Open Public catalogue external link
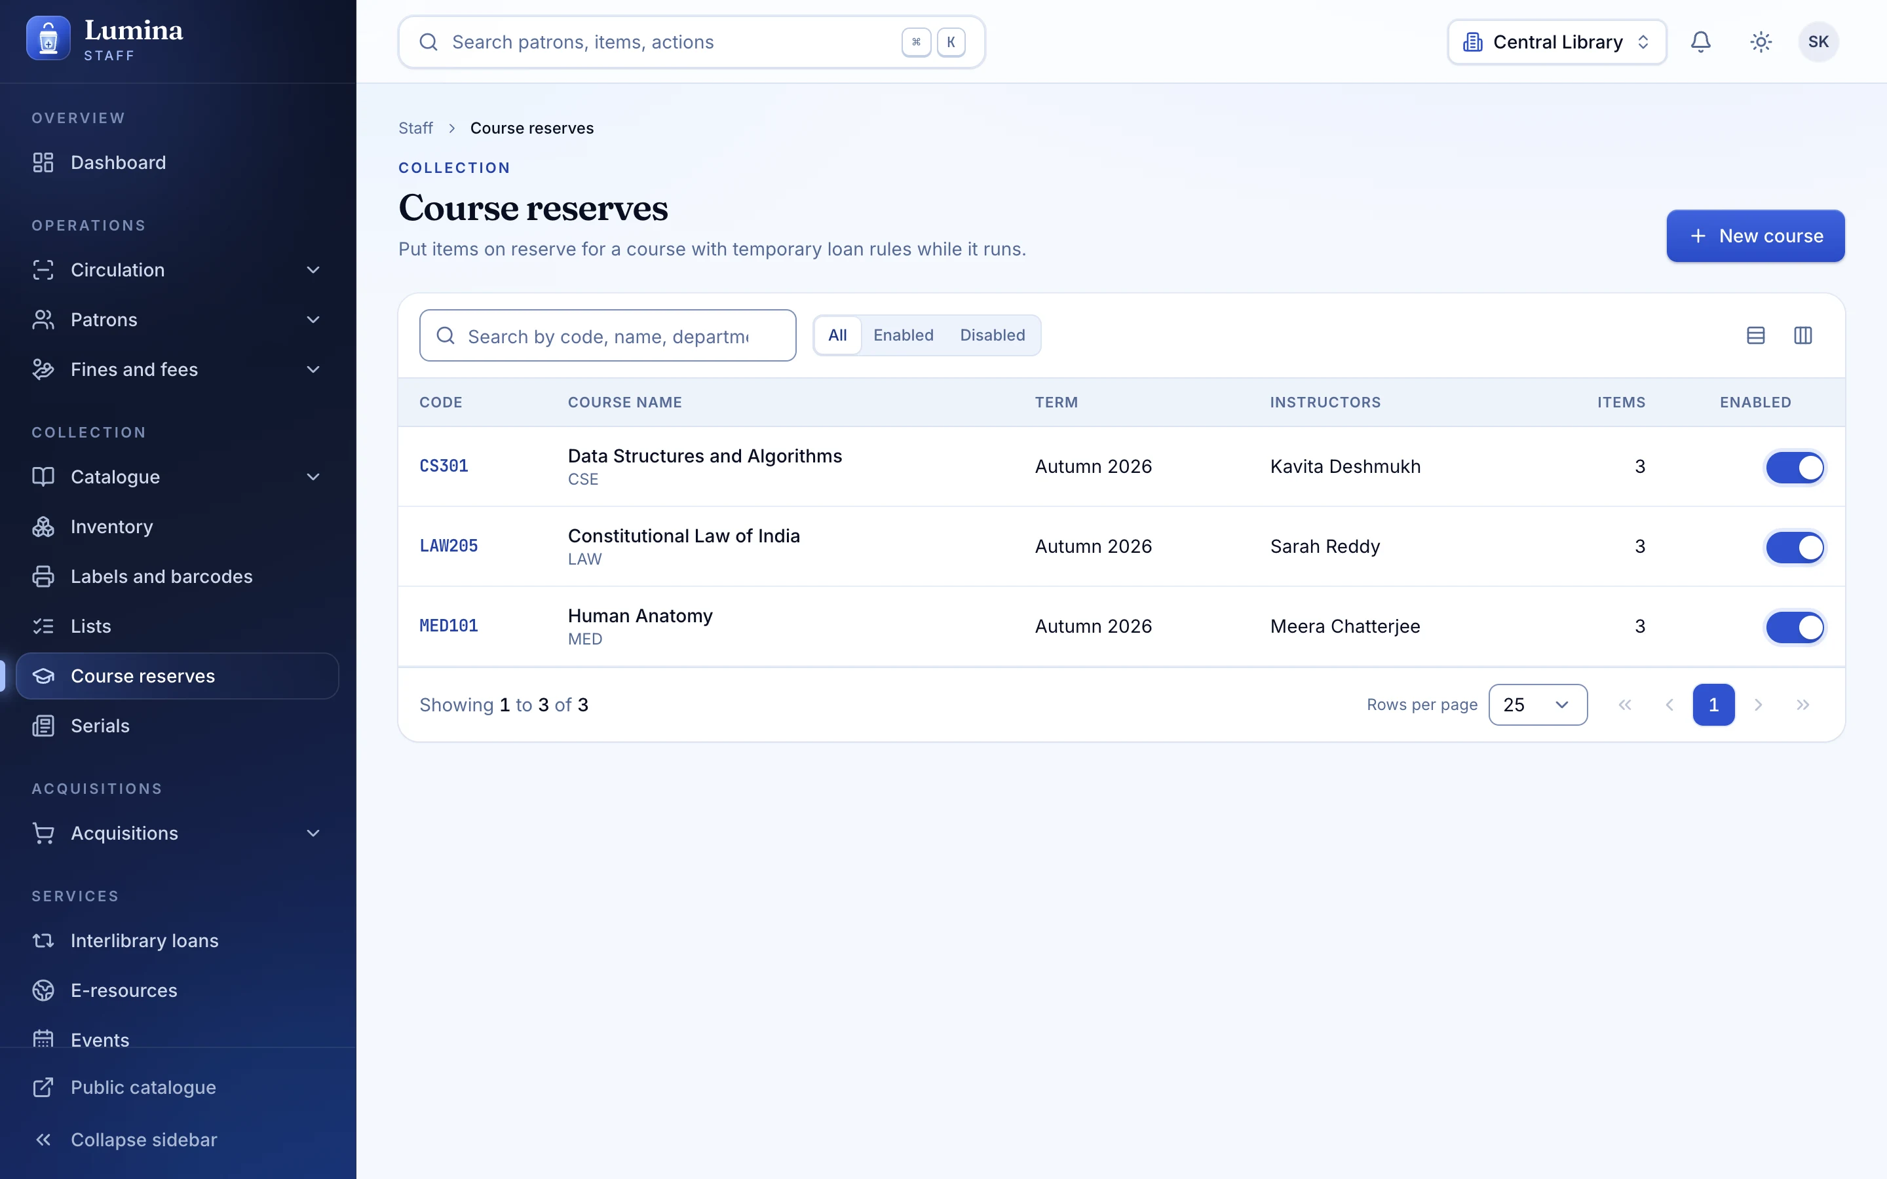The height and width of the screenshot is (1179, 1887). coord(177,1087)
